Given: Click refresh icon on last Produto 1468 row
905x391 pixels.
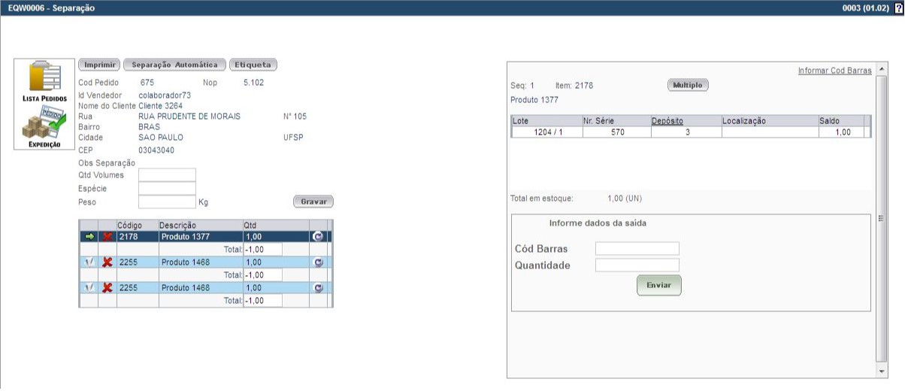Looking at the screenshot, I should [x=318, y=288].
